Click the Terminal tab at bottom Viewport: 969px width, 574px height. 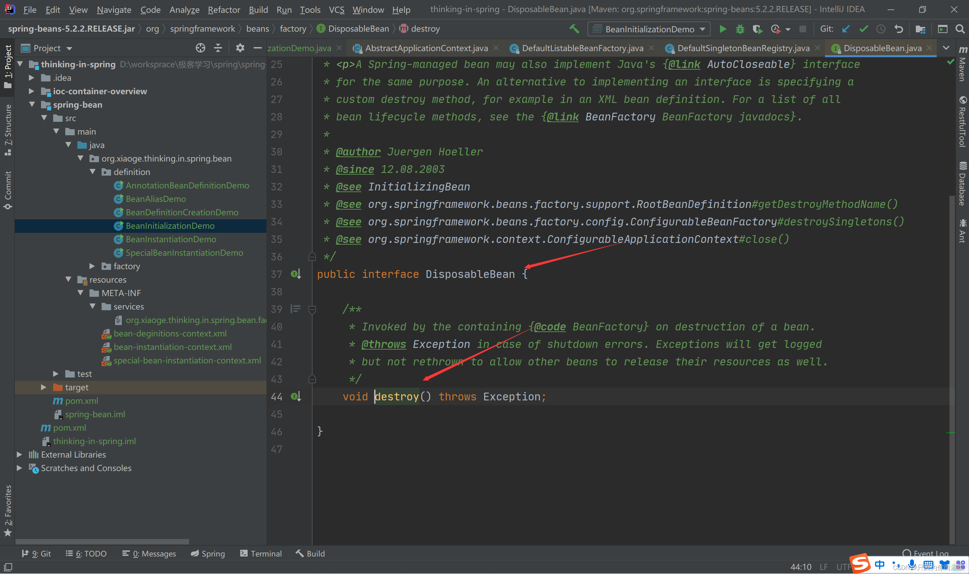tap(265, 553)
